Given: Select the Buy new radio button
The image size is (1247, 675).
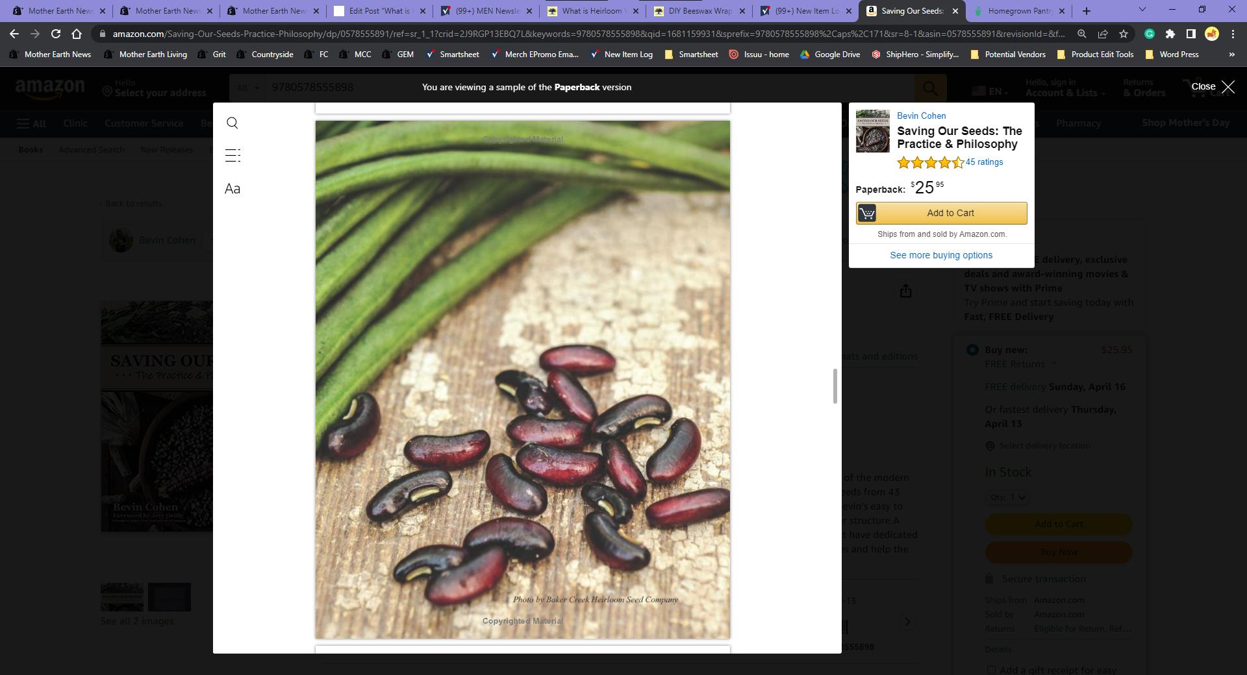Looking at the screenshot, I should pyautogui.click(x=972, y=350).
